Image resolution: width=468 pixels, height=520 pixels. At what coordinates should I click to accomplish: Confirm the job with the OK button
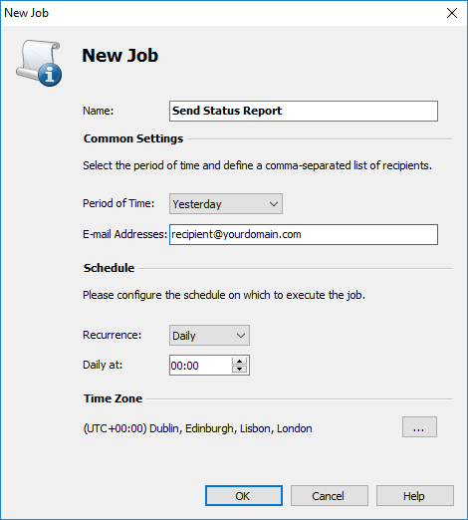[x=244, y=496]
